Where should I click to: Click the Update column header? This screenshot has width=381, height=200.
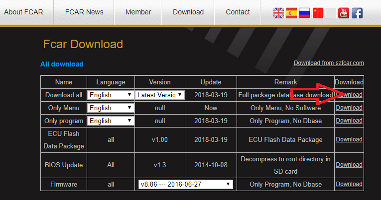211,82
